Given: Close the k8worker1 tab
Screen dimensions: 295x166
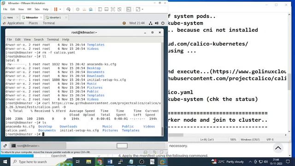Looking at the screenshot, I should [66, 18].
